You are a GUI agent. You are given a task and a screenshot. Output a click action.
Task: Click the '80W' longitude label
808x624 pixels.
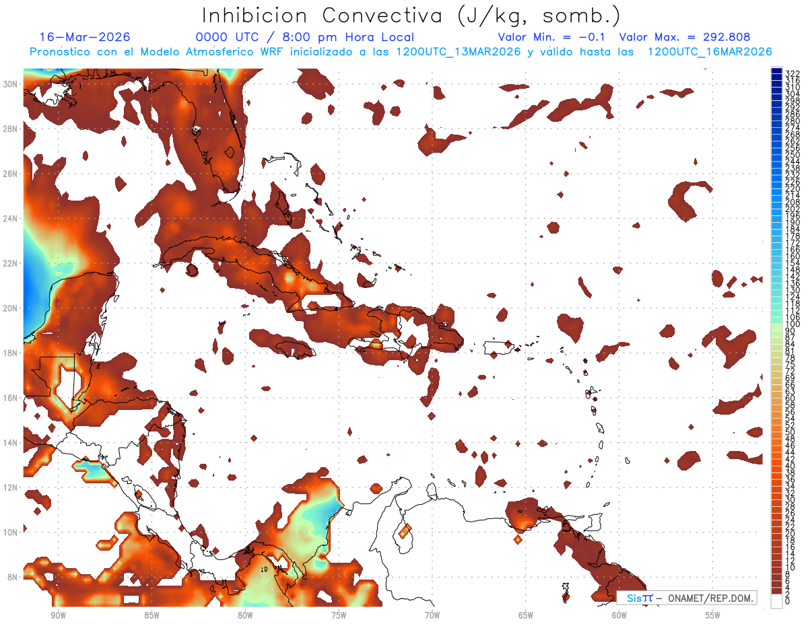(245, 615)
